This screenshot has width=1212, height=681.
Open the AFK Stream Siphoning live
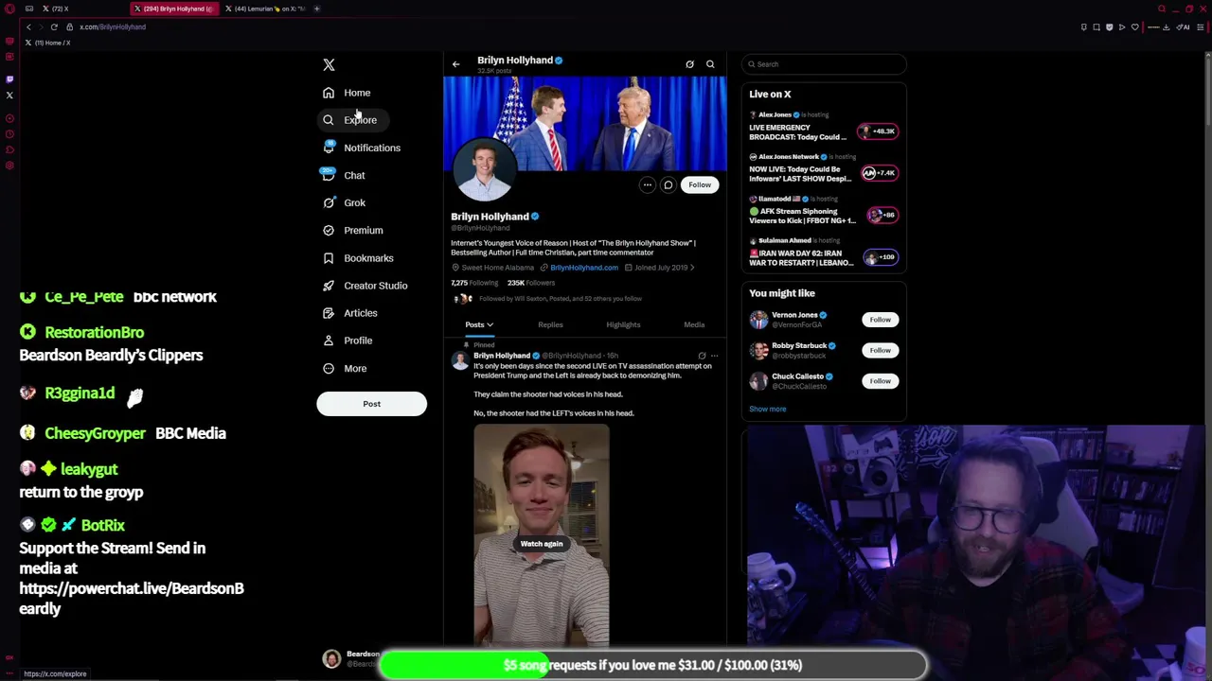(x=822, y=211)
